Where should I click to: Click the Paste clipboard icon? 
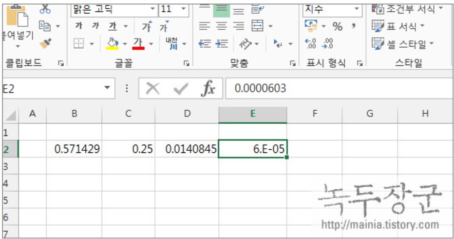point(17,16)
